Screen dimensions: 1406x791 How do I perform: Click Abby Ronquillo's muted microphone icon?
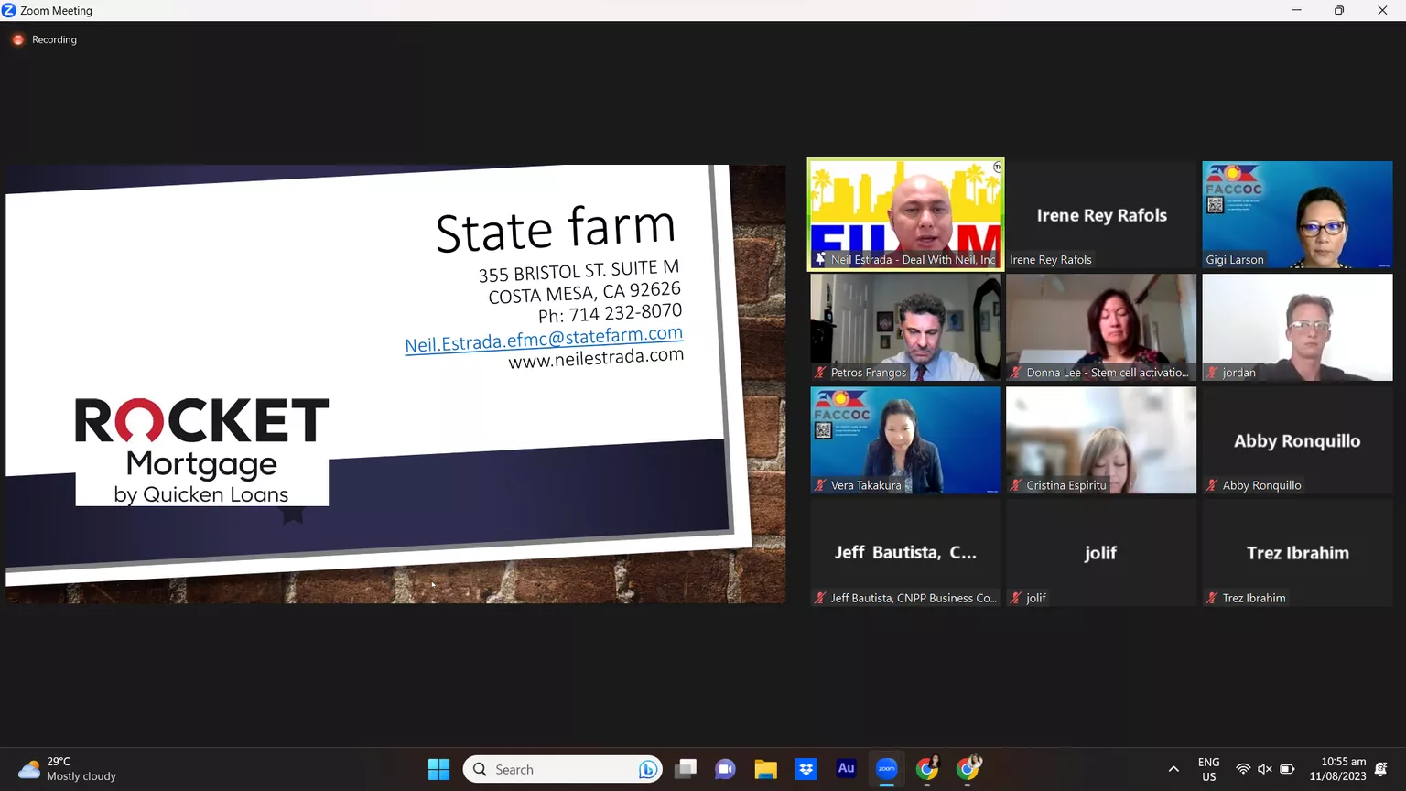click(1212, 485)
